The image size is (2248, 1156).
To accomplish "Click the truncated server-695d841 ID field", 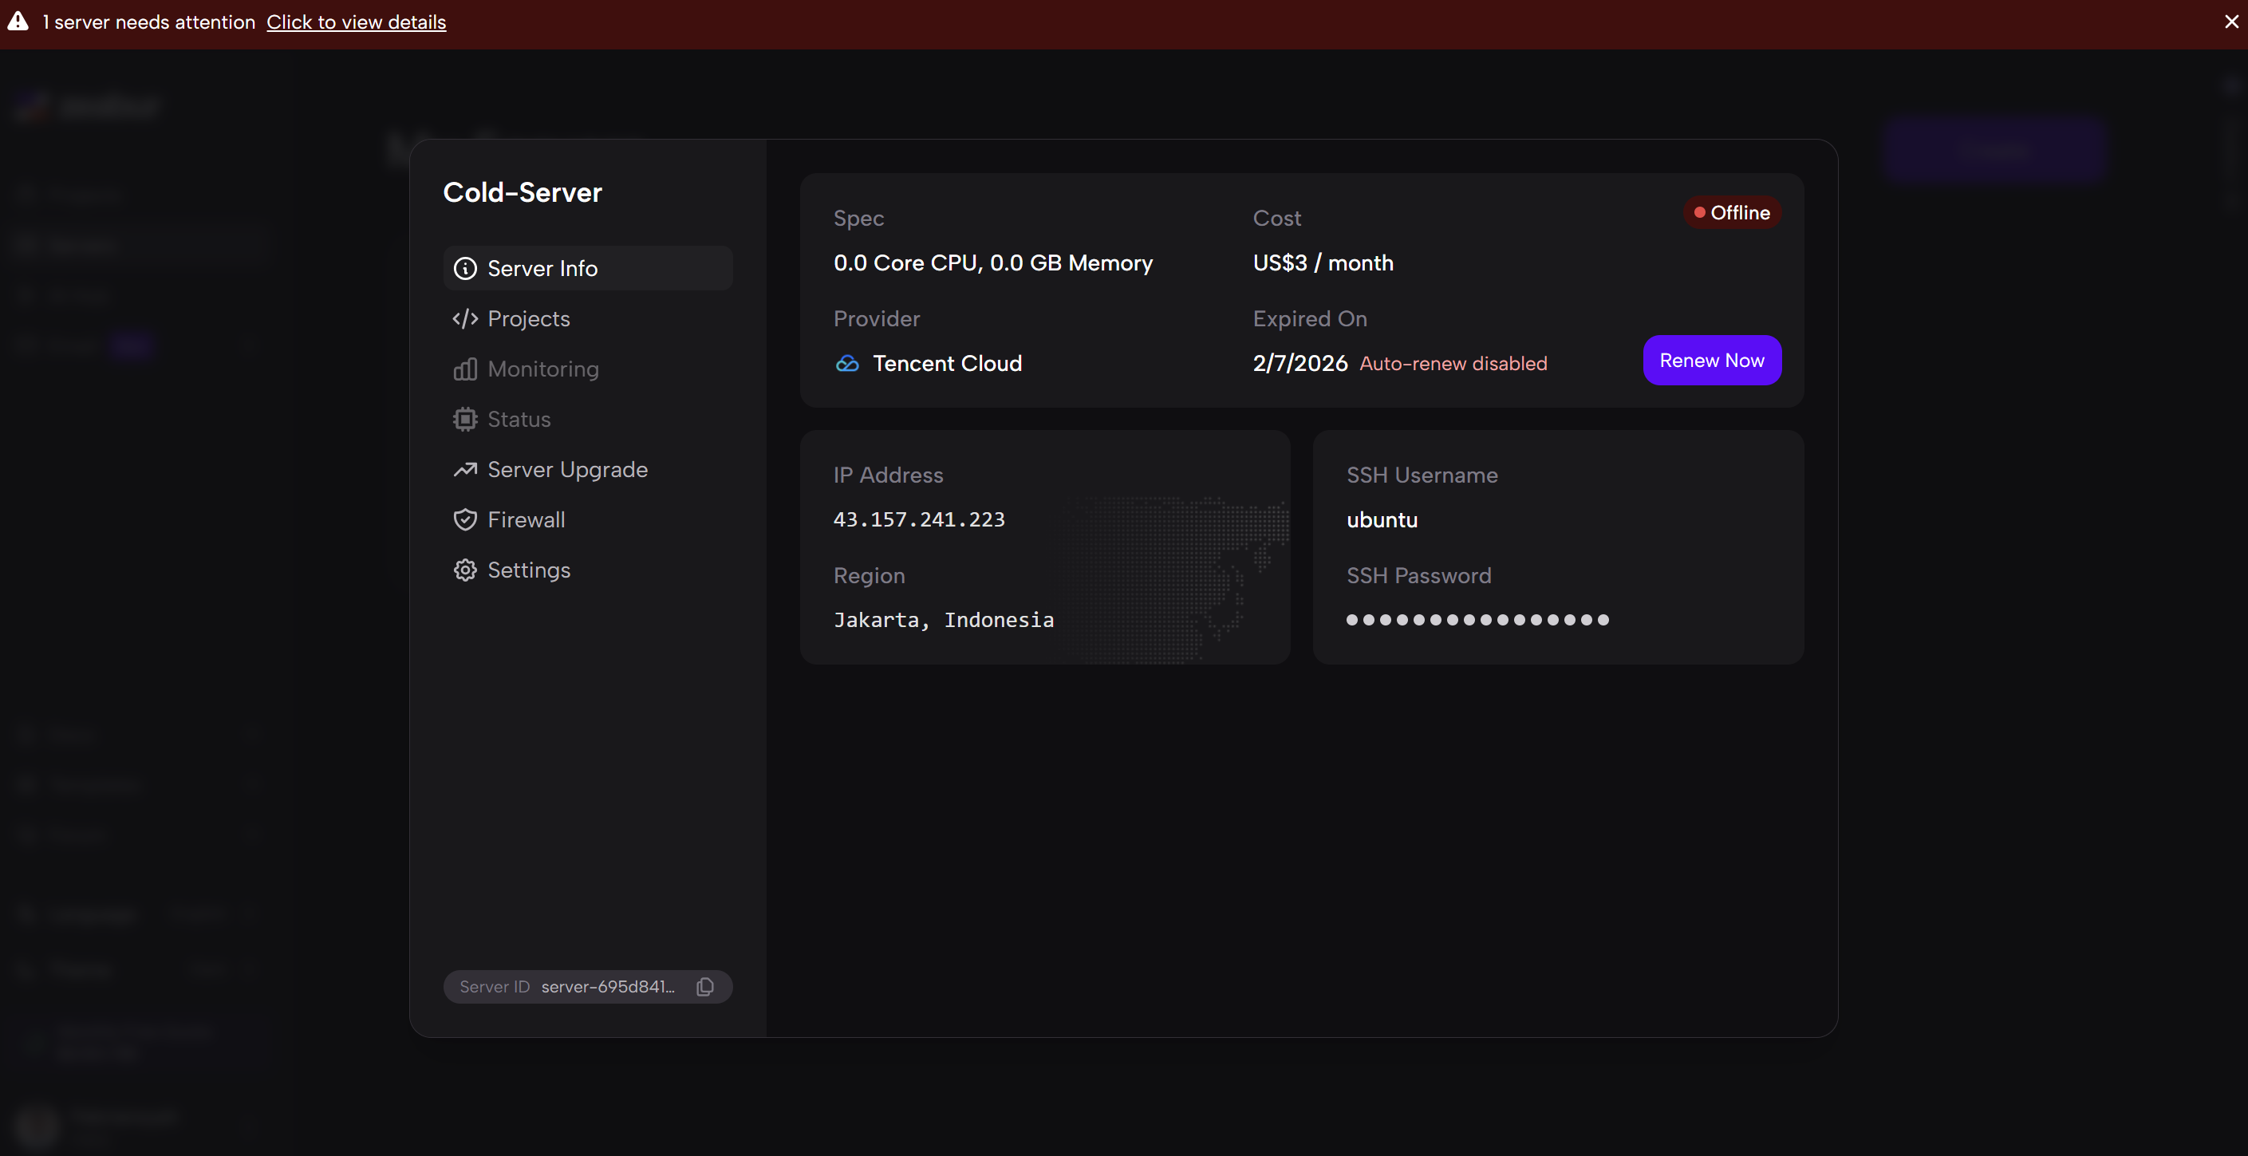I will 608,987.
